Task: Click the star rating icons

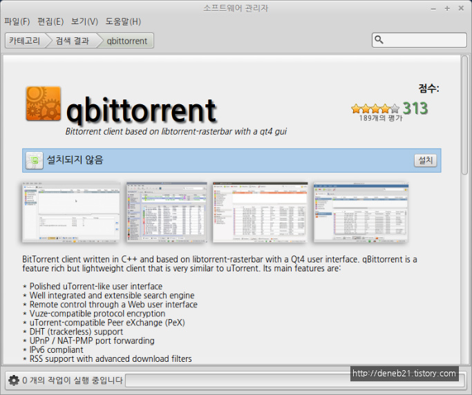Action: click(375, 108)
